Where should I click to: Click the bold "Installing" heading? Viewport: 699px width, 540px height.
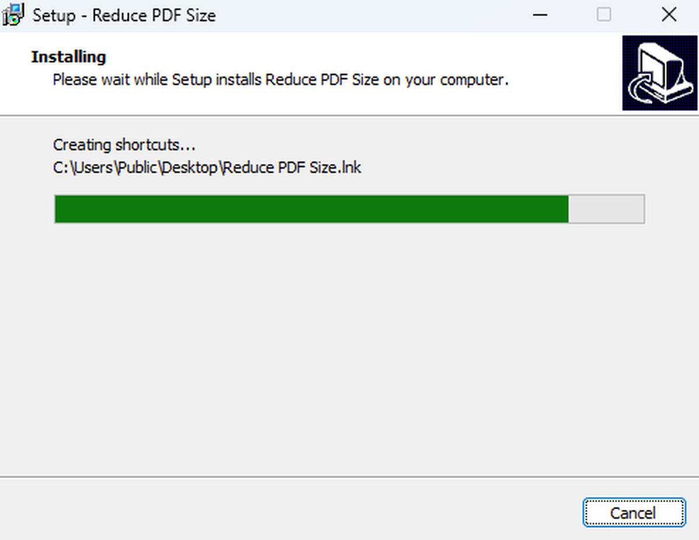coord(69,57)
